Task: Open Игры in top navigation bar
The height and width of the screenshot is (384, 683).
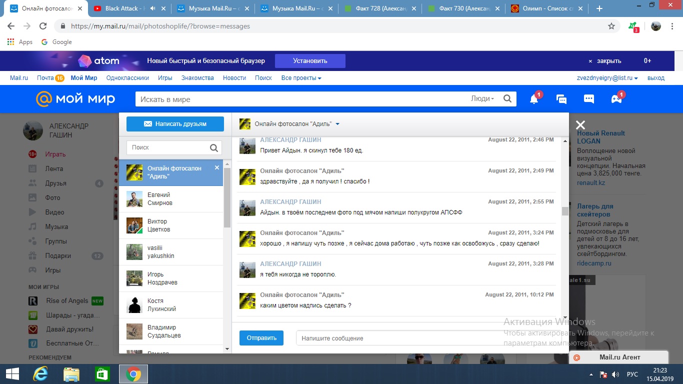Action: [x=165, y=78]
